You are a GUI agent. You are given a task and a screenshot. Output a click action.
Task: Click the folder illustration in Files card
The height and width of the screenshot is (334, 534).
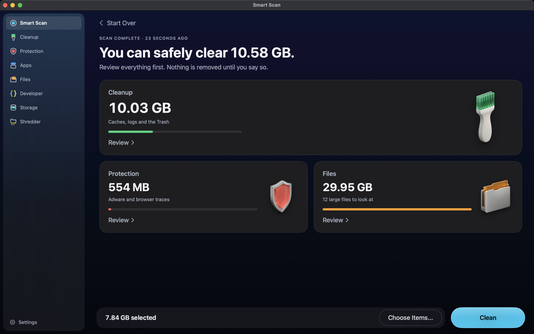(495, 196)
